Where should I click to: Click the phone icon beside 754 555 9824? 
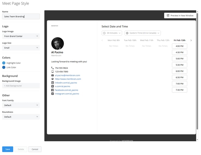click(53, 68)
